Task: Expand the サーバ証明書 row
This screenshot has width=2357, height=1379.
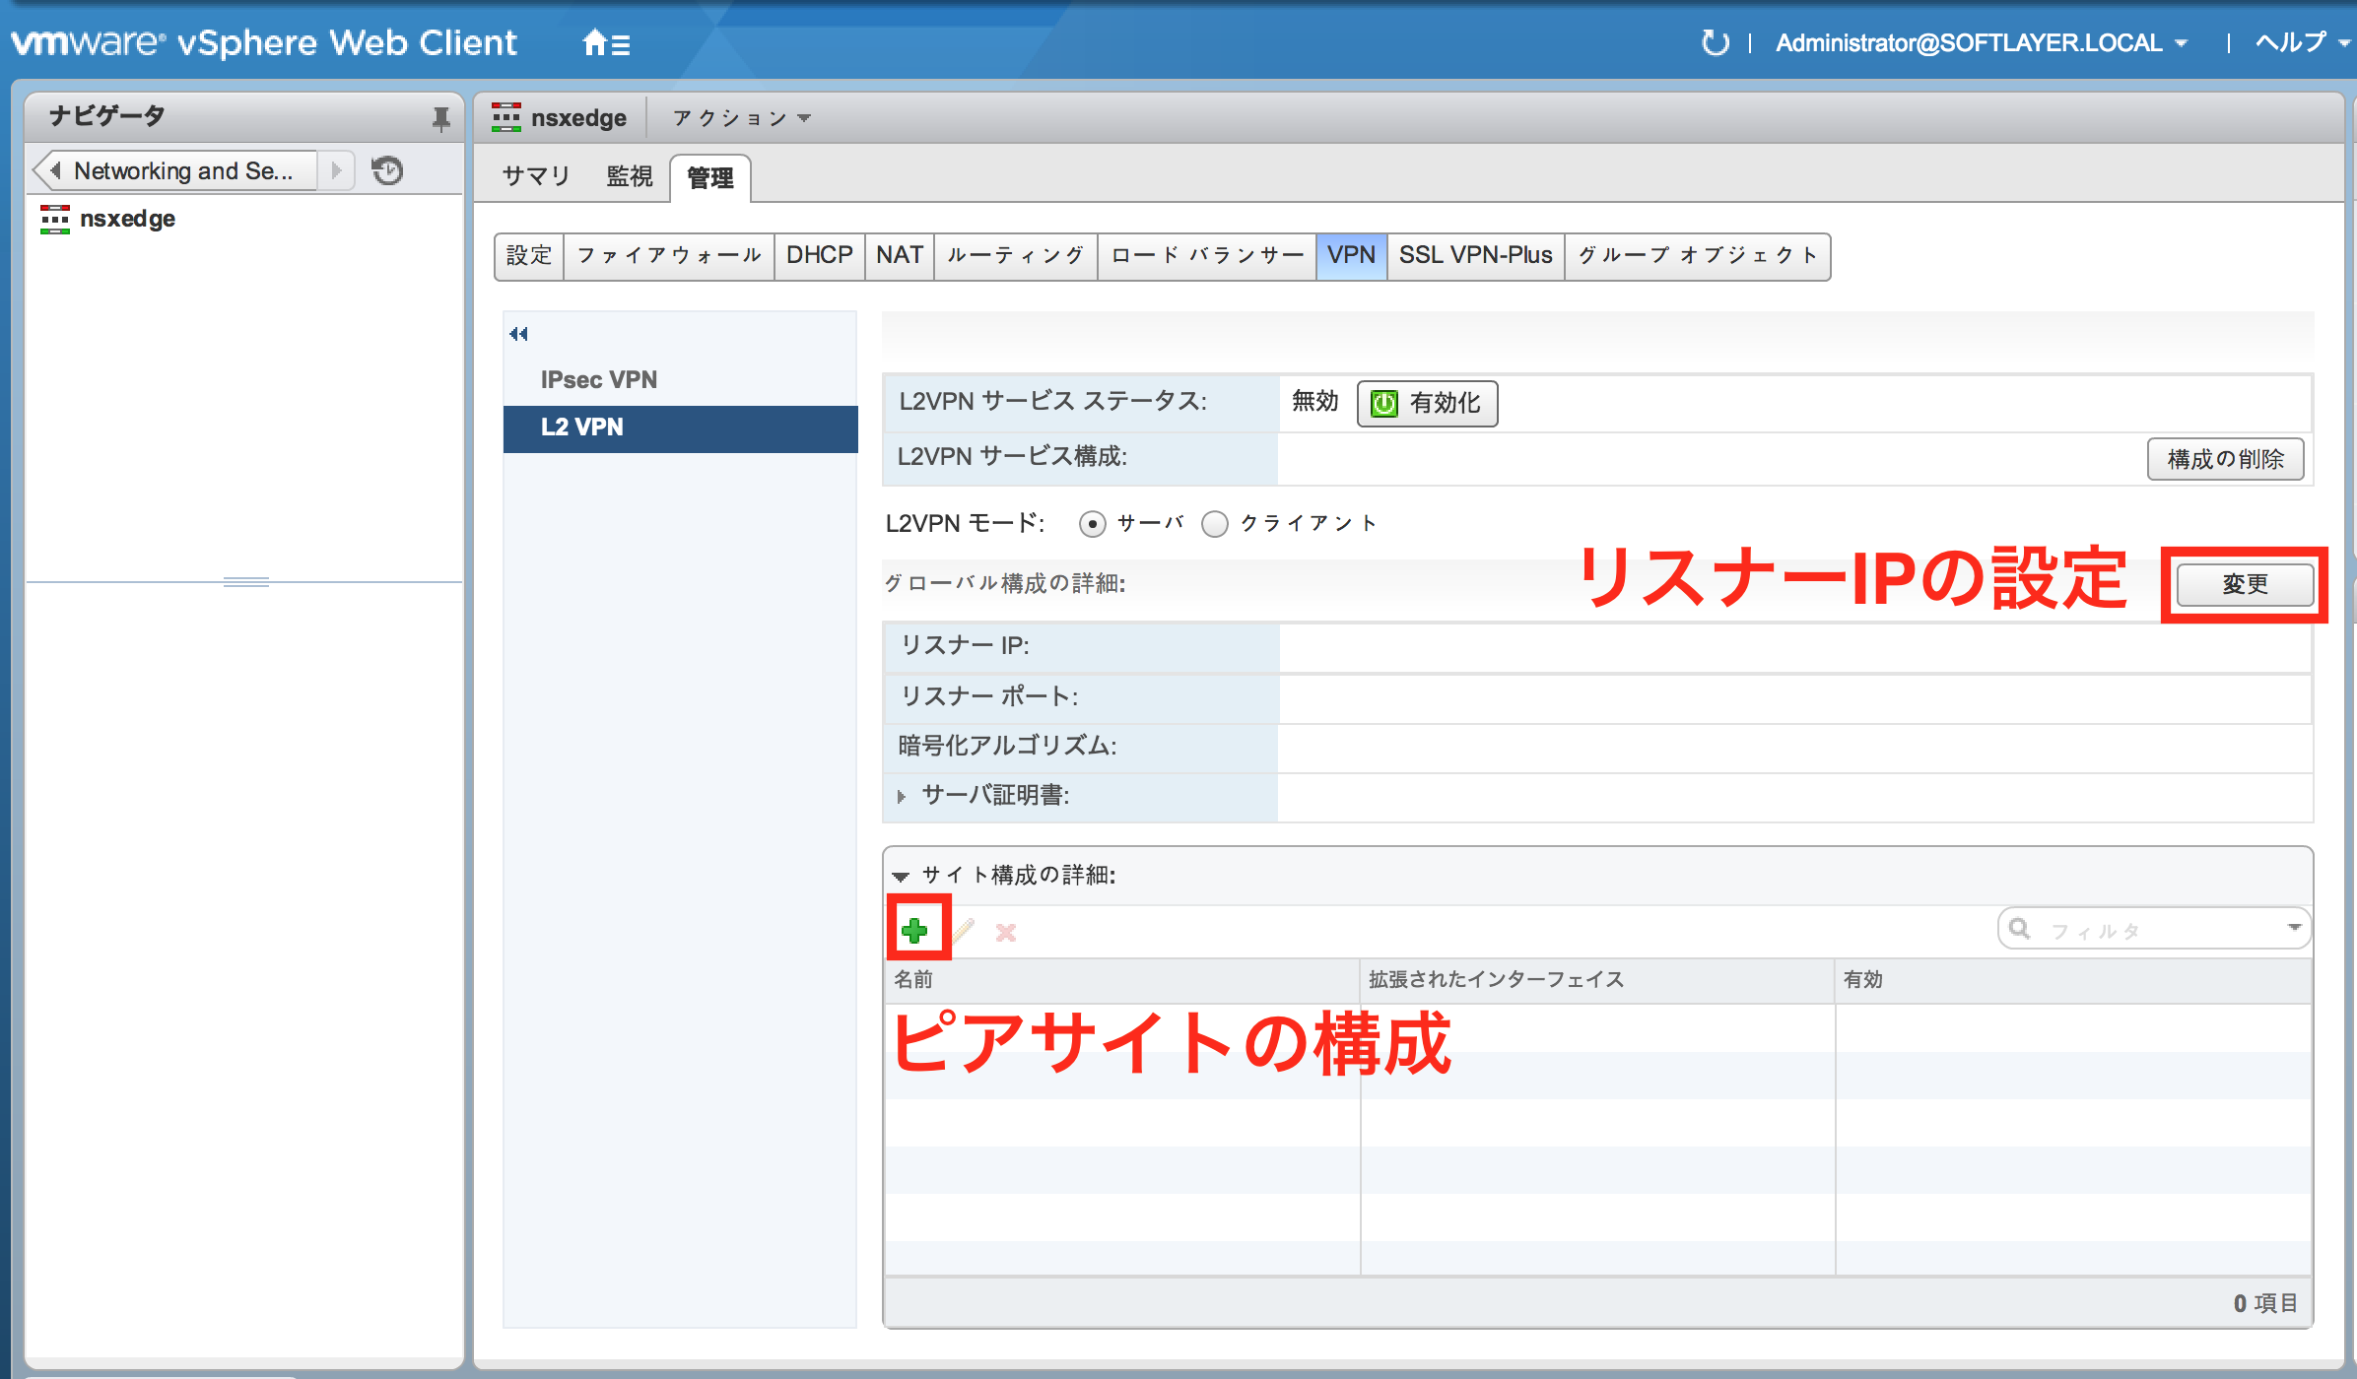Action: (901, 796)
